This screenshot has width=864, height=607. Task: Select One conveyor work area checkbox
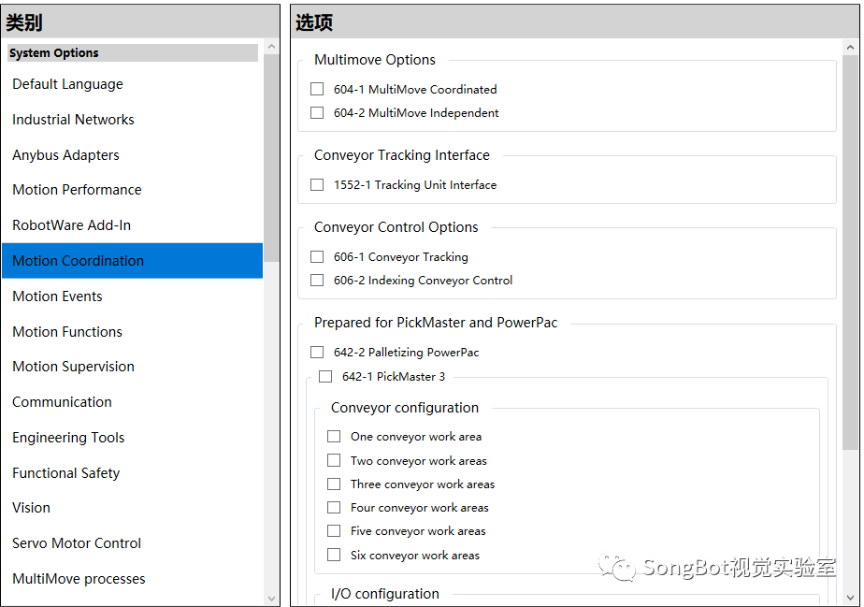(x=334, y=436)
